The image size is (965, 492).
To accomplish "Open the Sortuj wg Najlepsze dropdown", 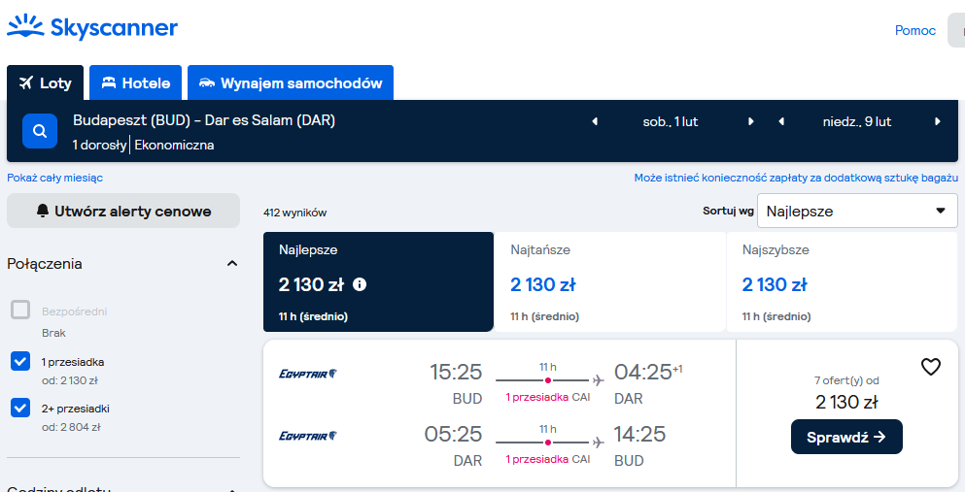I will (857, 211).
